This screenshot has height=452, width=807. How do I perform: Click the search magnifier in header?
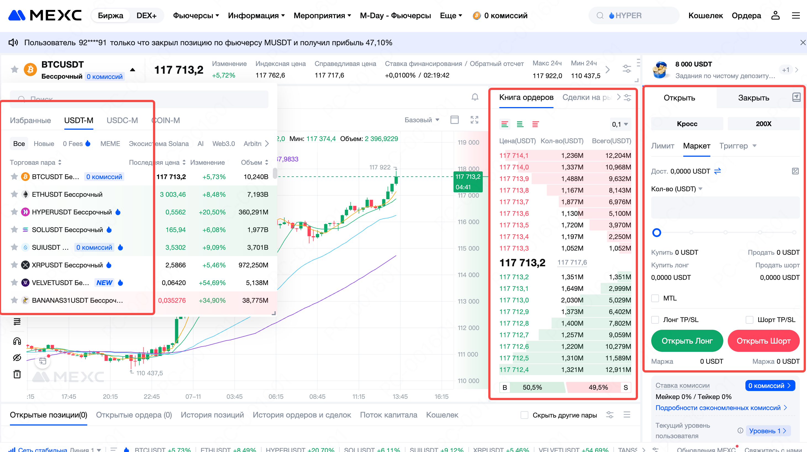pyautogui.click(x=600, y=15)
